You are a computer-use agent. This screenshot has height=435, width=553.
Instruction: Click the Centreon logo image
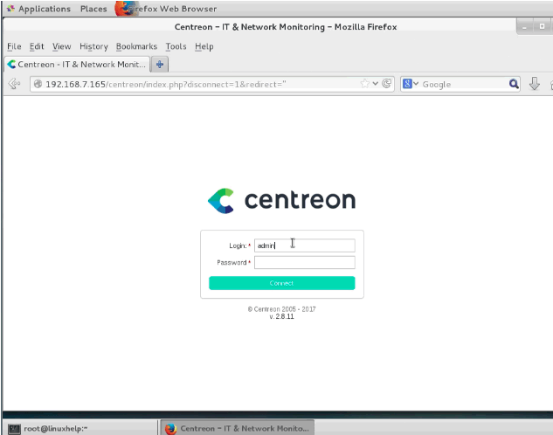(x=281, y=201)
